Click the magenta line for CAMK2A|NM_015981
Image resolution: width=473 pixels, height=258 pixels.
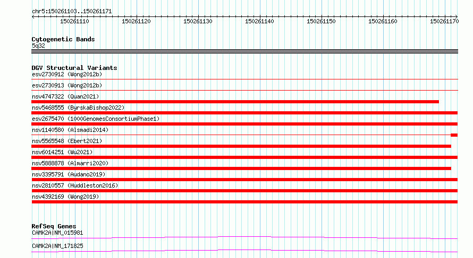[244, 237]
